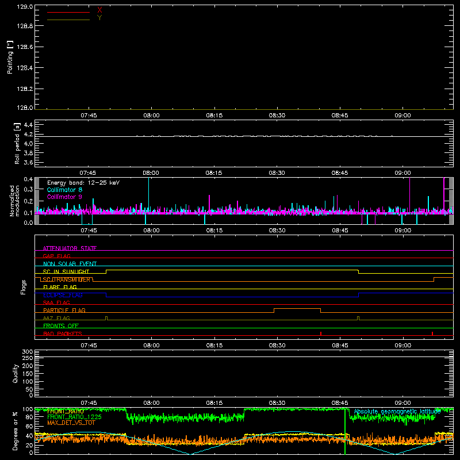This screenshot has height=460, width=460.
Task: Select the Pointing axis title
Action: tap(10, 57)
